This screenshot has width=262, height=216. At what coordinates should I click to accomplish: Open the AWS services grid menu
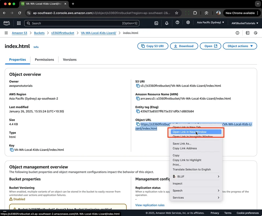tap(19, 23)
